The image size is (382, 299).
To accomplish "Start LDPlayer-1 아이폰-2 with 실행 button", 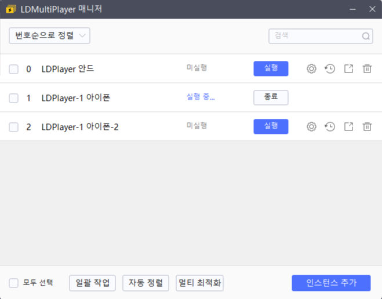I will pos(271,127).
